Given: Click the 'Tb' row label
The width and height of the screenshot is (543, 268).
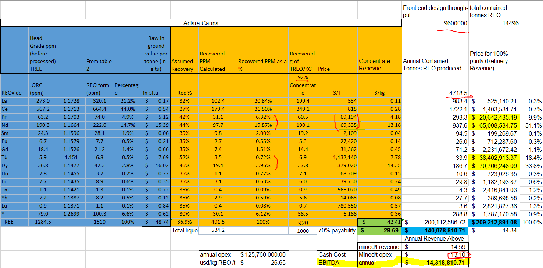Looking at the screenshot, I should coord(14,157).
